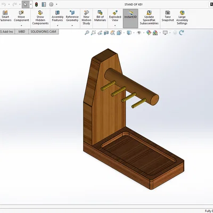Screen dimensions: 213x213
Task: Take Snapshot of the assembly
Action: coord(168,16)
